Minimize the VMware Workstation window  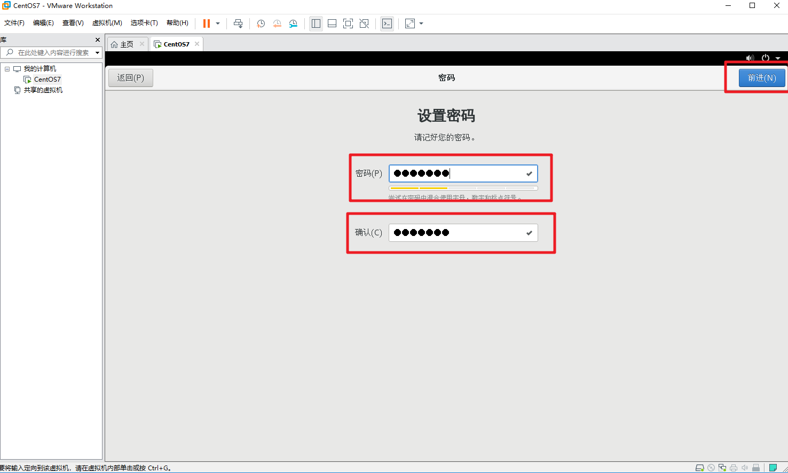coord(728,6)
